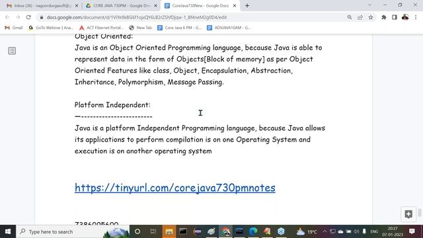This screenshot has height=238, width=423.
Task: Click the ENG language indicator
Action: point(374,231)
